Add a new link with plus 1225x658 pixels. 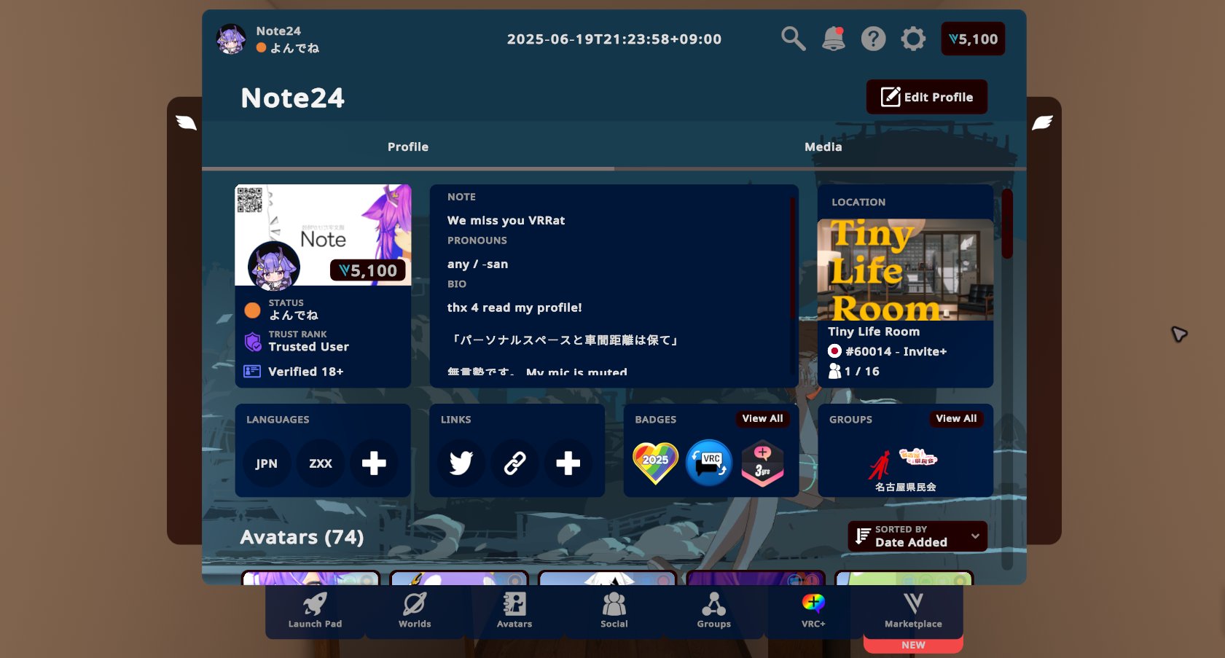pos(568,463)
